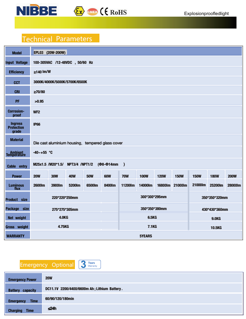Click gross weight 4.75KG

[63, 226]
